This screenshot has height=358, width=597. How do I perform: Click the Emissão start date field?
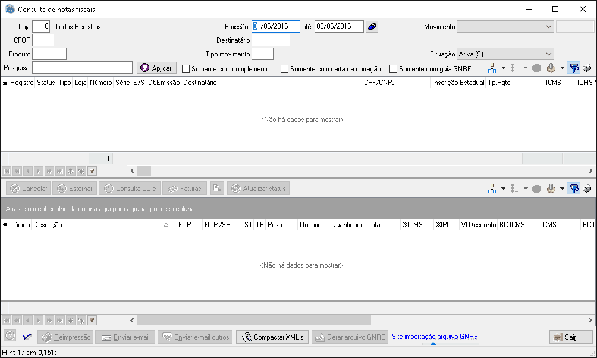coord(276,26)
